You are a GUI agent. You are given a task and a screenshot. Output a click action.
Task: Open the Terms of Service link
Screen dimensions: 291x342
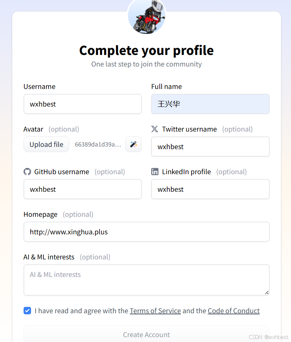click(155, 311)
